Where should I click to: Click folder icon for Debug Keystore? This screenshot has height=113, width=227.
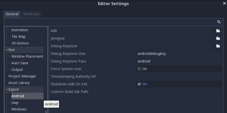[218, 46]
